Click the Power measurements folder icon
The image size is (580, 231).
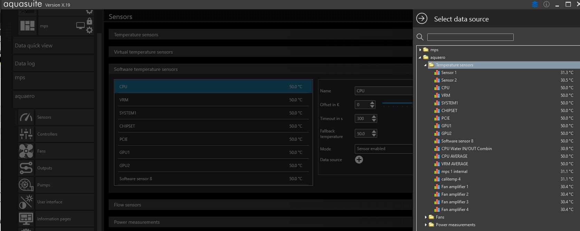click(431, 225)
